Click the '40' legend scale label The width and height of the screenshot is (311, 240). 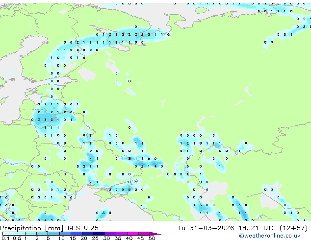point(129,238)
